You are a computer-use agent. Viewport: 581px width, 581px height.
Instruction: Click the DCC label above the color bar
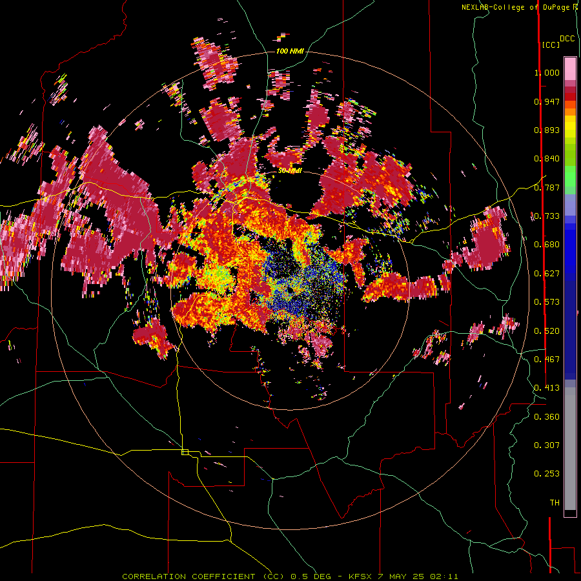coord(567,39)
